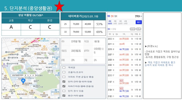Select the MD아파트 marker on map
The height and width of the screenshot is (102, 182).
(25, 42)
